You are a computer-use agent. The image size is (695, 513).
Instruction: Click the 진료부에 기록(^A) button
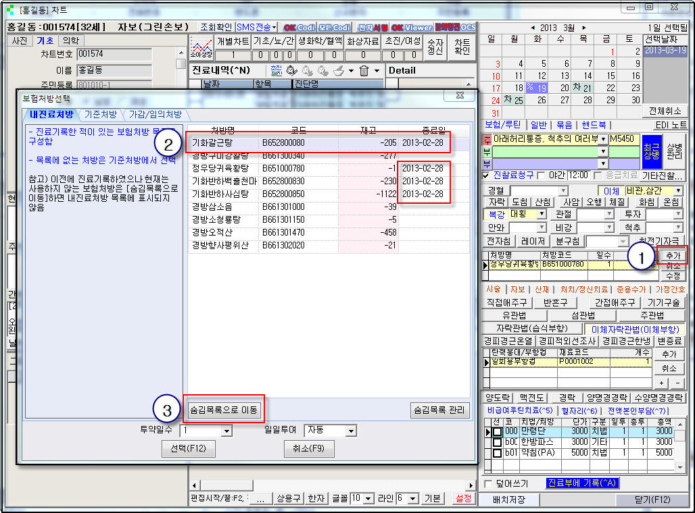tap(582, 483)
